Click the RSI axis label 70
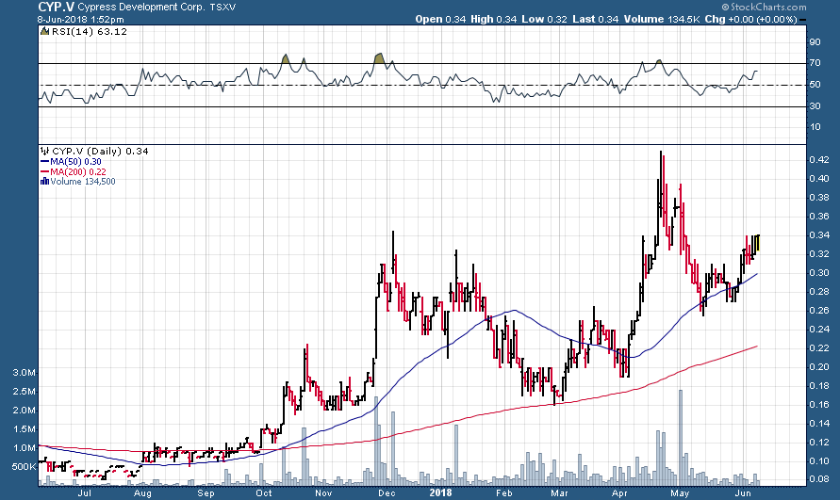The image size is (840, 500). 815,63
